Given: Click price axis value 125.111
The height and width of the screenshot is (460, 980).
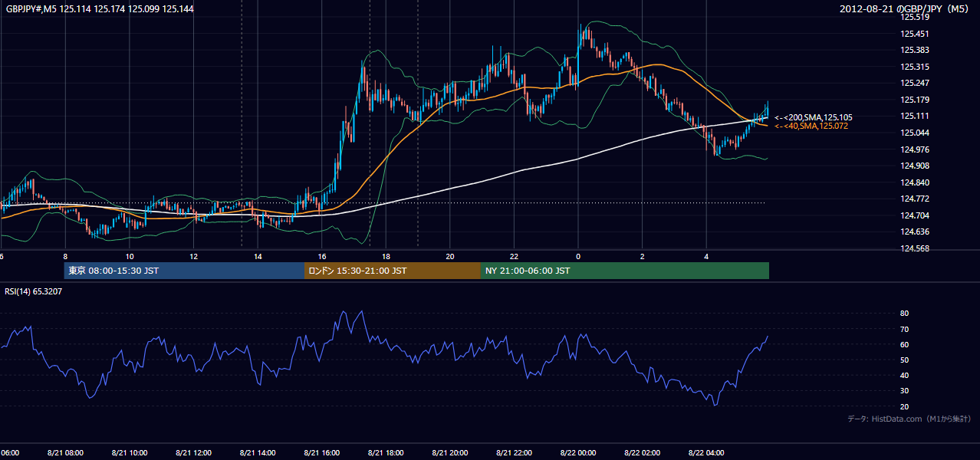Looking at the screenshot, I should tap(914, 116).
